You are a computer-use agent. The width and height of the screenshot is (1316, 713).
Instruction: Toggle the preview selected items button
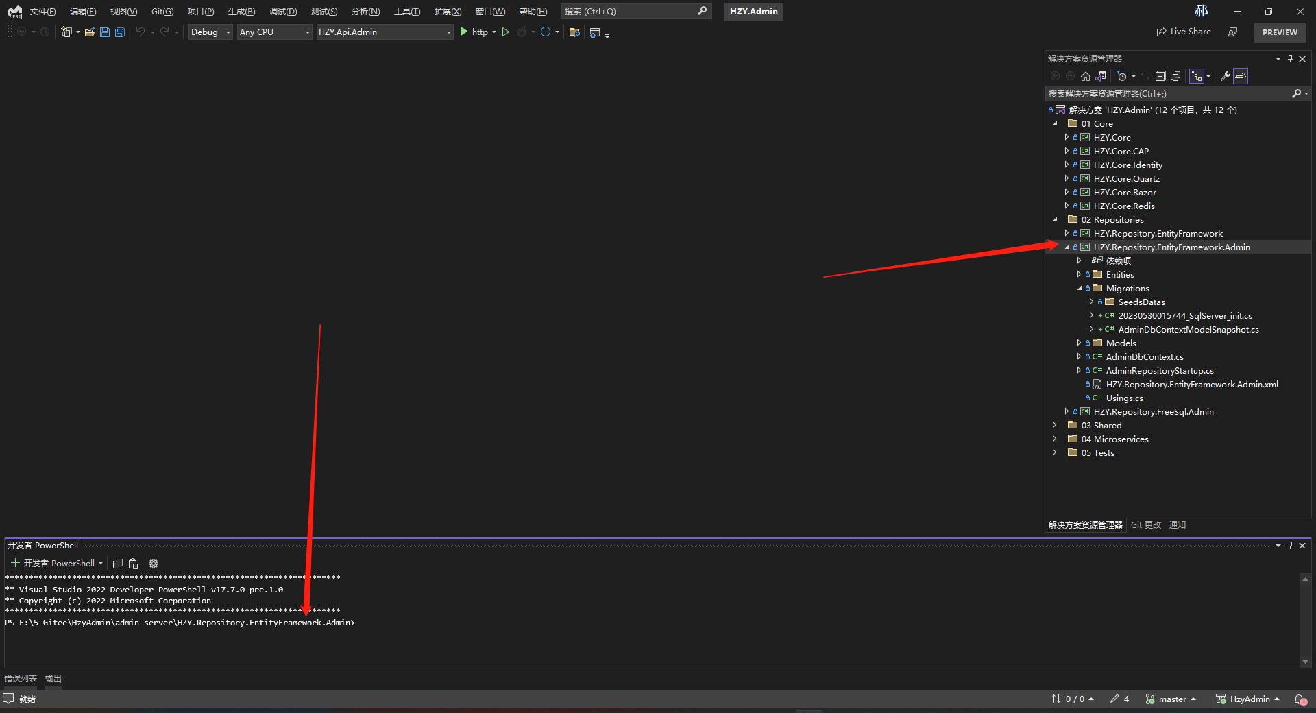pos(1241,76)
